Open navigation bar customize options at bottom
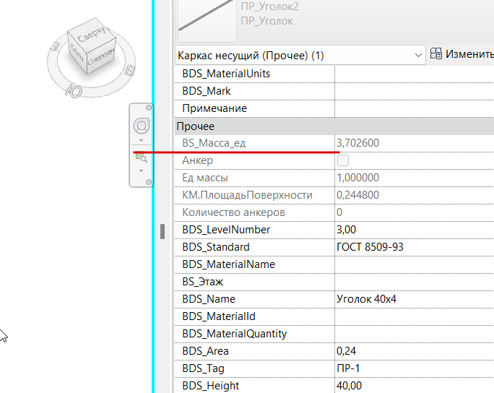The height and width of the screenshot is (393, 494). pyautogui.click(x=149, y=182)
